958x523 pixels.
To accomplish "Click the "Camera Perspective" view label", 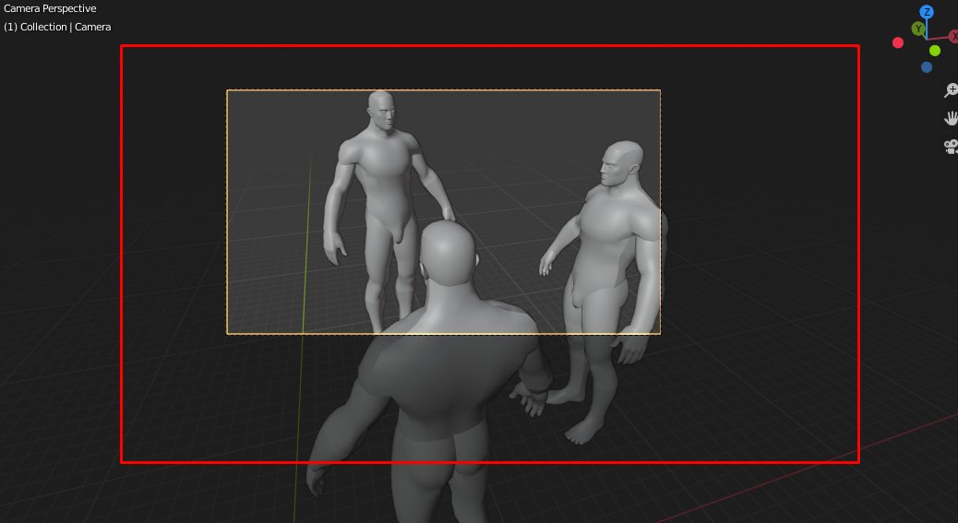I will pos(50,8).
